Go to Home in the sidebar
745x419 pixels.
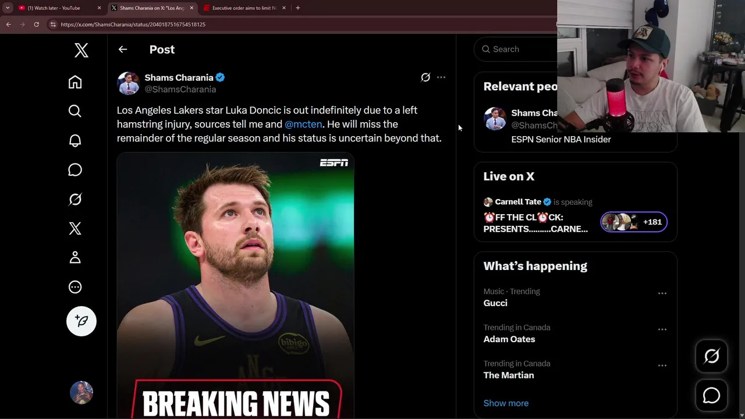(x=75, y=82)
